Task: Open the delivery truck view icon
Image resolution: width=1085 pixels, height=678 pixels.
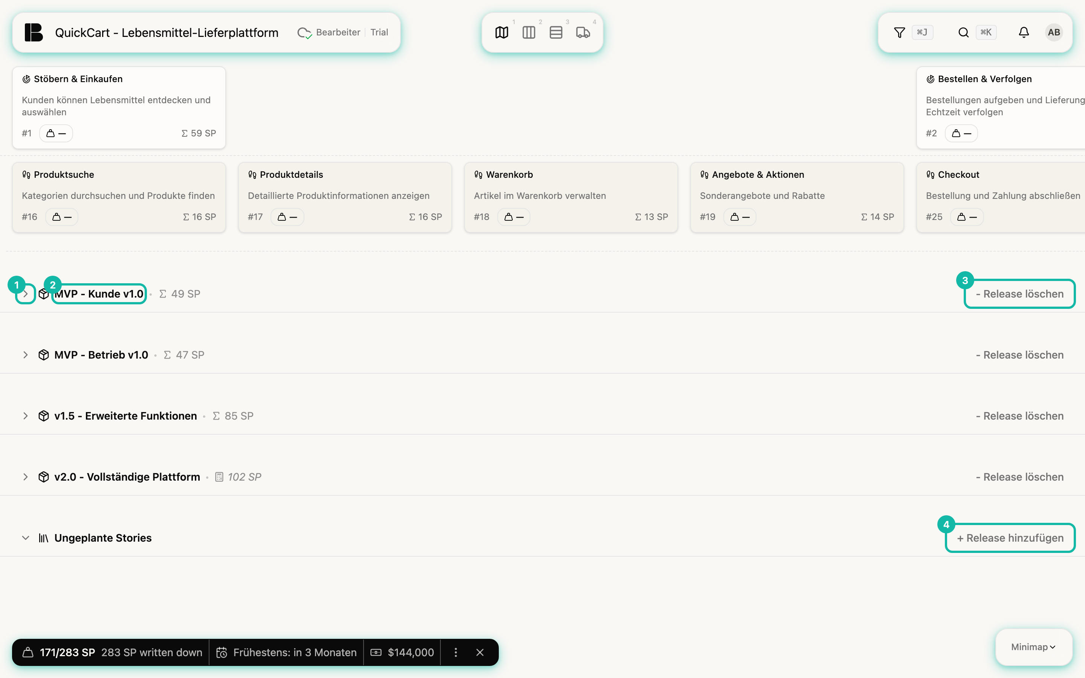Action: (583, 32)
